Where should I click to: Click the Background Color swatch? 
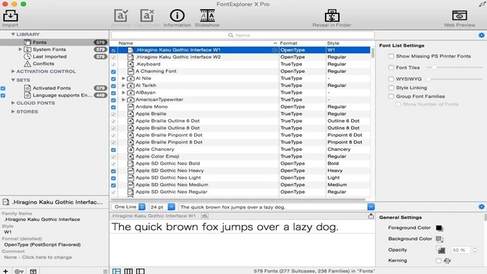(x=439, y=239)
